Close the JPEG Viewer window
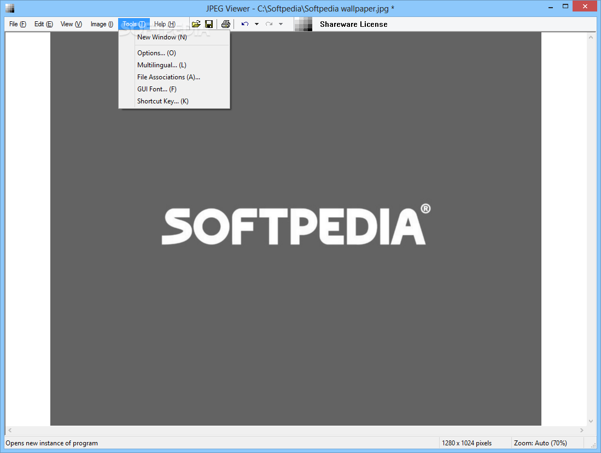 pyautogui.click(x=585, y=7)
